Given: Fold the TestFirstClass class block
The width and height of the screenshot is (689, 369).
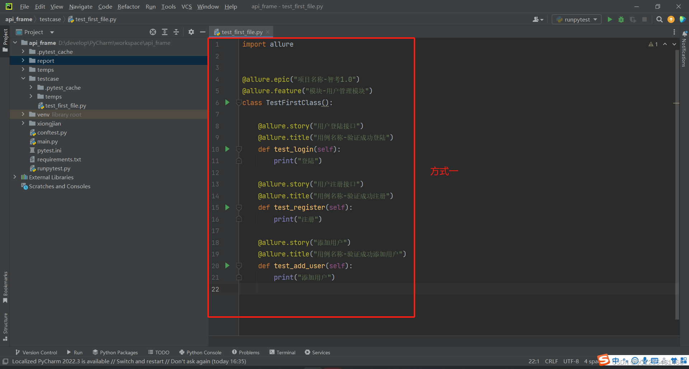Looking at the screenshot, I should click(239, 103).
